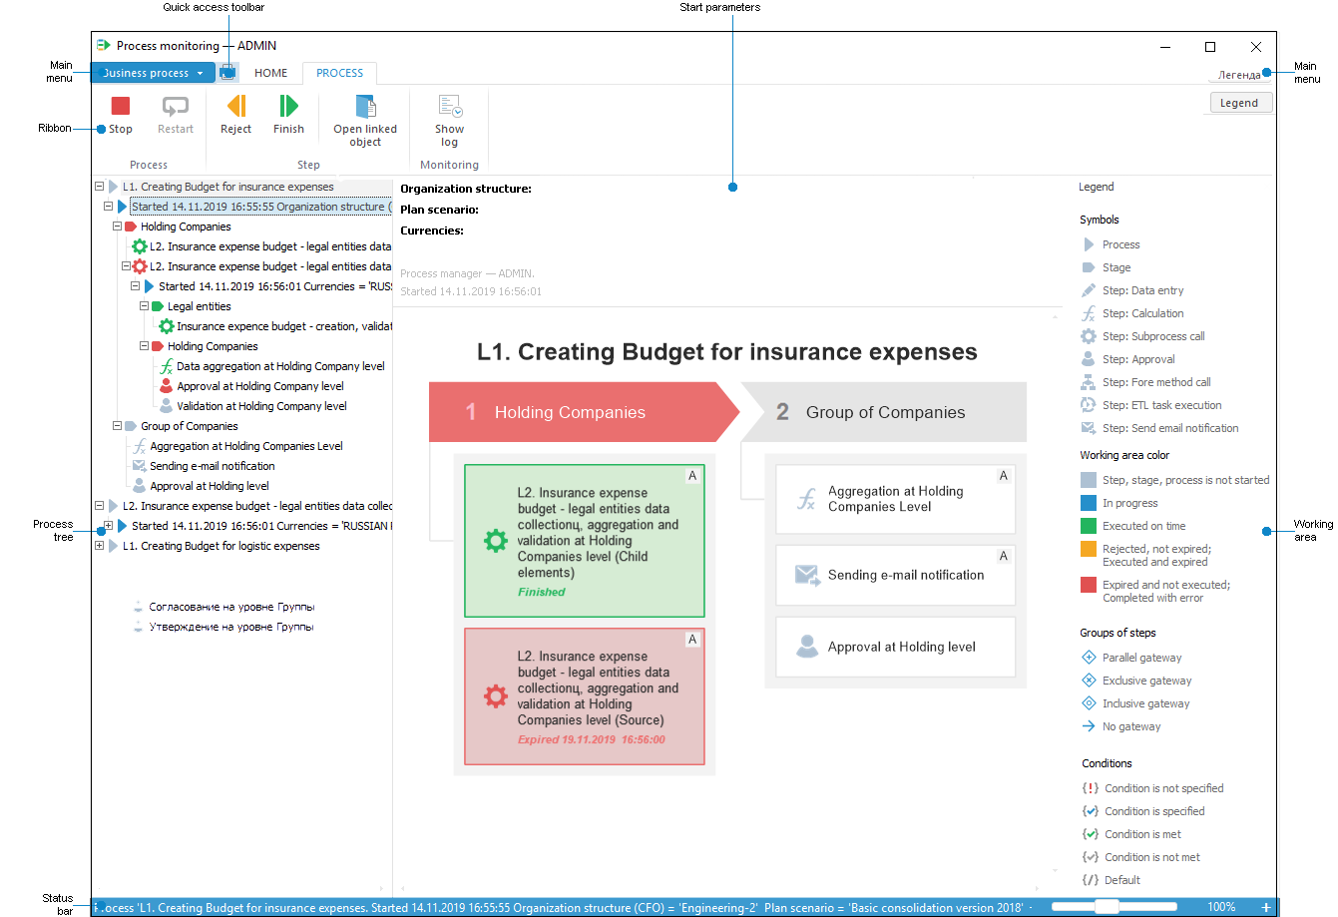Viewport: 1338px width, 917px height.
Task: Click the Approval at Holding level card
Action: [x=894, y=647]
